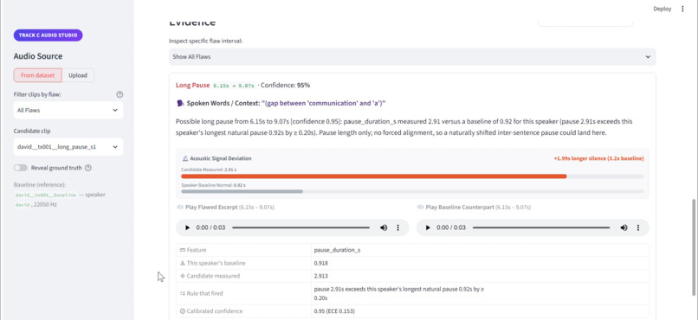
Task: Click the pause_duration_s table cell
Action: [480, 250]
